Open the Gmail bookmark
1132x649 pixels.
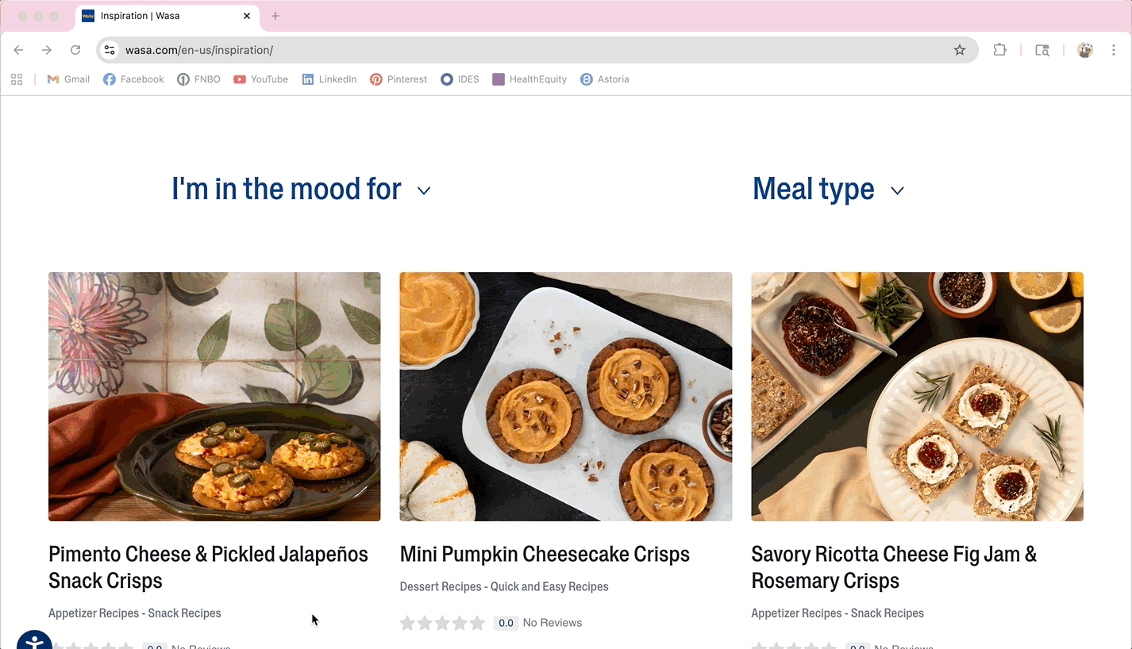[68, 79]
